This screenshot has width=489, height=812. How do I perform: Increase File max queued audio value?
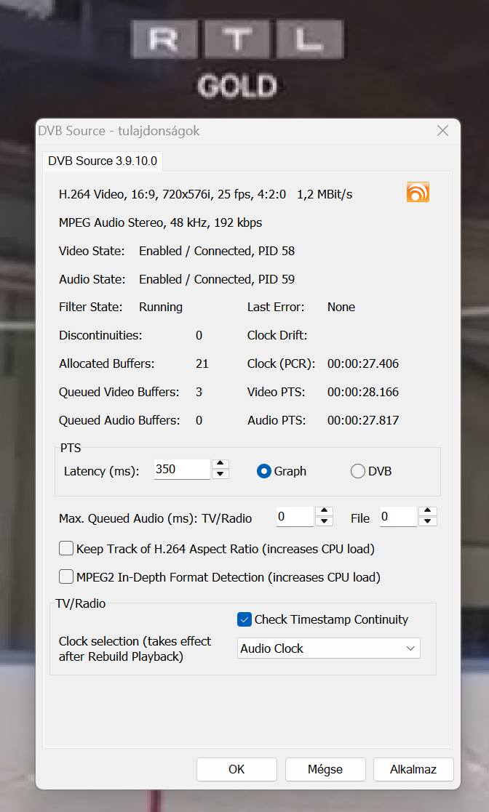pos(428,512)
